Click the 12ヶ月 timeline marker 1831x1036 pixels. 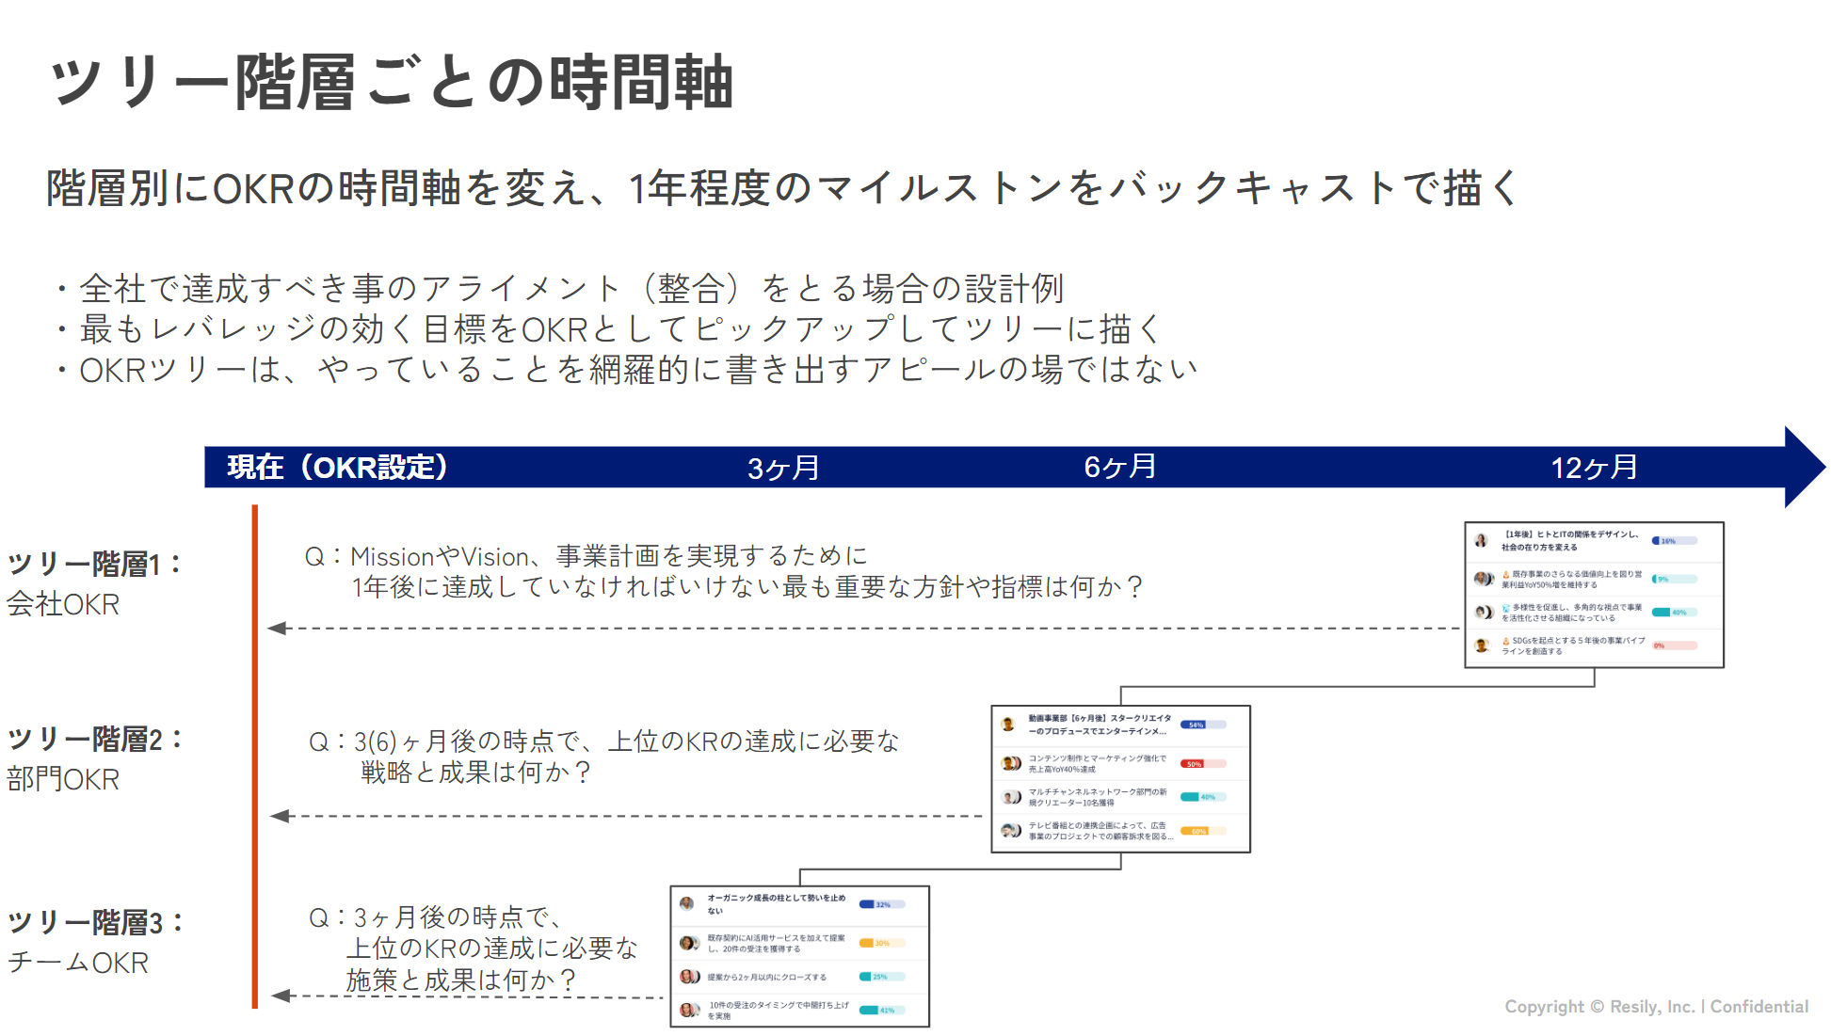coord(1594,468)
